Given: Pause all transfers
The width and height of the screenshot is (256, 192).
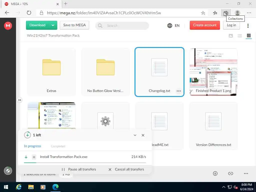Looking at the screenshot, I should coord(79,169).
